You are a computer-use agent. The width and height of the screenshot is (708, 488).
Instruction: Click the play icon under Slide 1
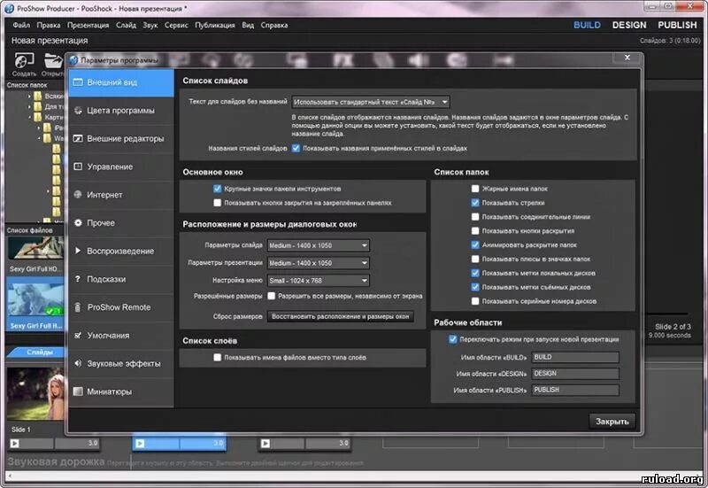[x=15, y=443]
